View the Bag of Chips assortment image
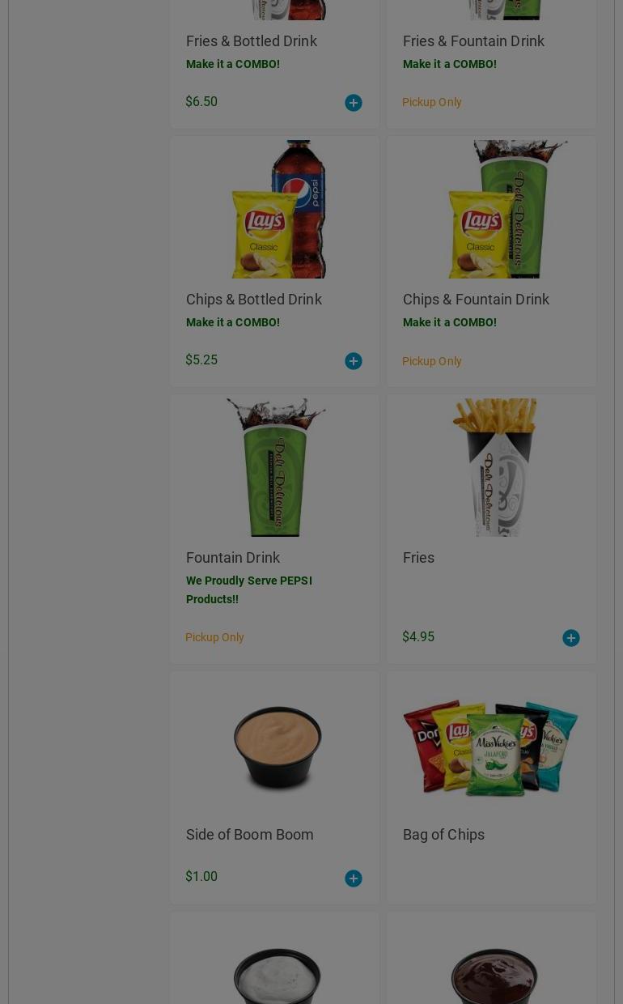The height and width of the screenshot is (1004, 623). [x=491, y=745]
